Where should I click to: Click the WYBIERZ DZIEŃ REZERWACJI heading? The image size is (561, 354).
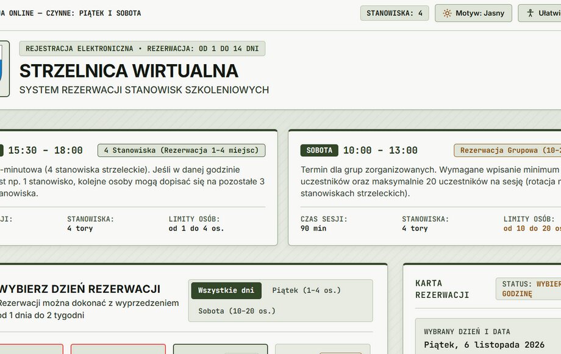80,289
